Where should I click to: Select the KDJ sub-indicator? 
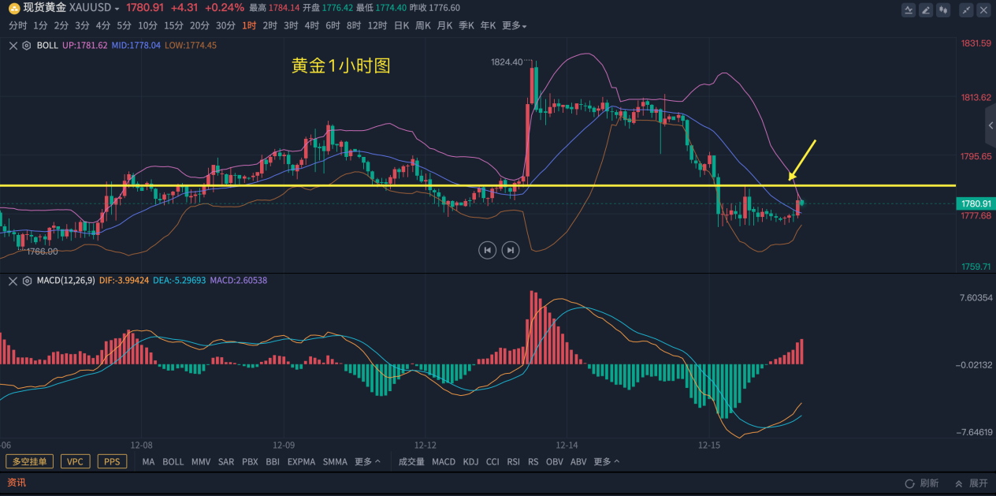point(470,461)
